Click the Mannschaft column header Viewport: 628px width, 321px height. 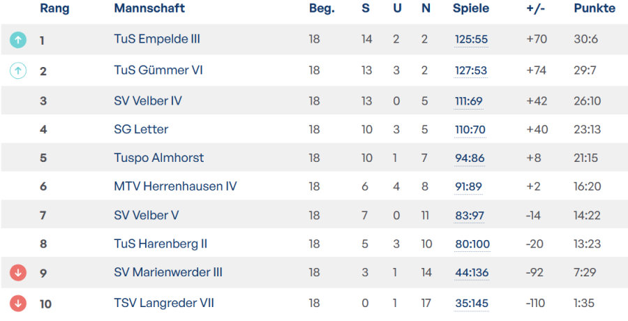(x=149, y=8)
